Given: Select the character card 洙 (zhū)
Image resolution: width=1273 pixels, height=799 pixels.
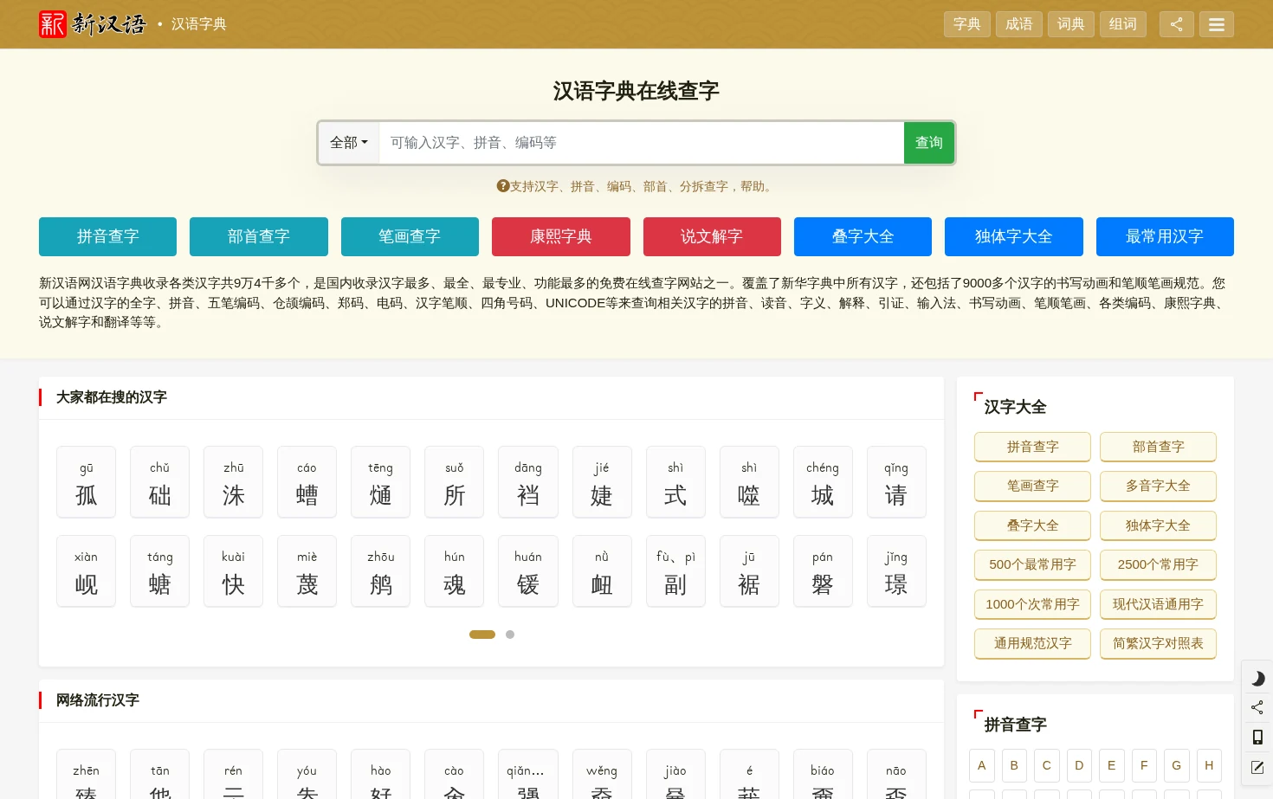Looking at the screenshot, I should pos(233,482).
